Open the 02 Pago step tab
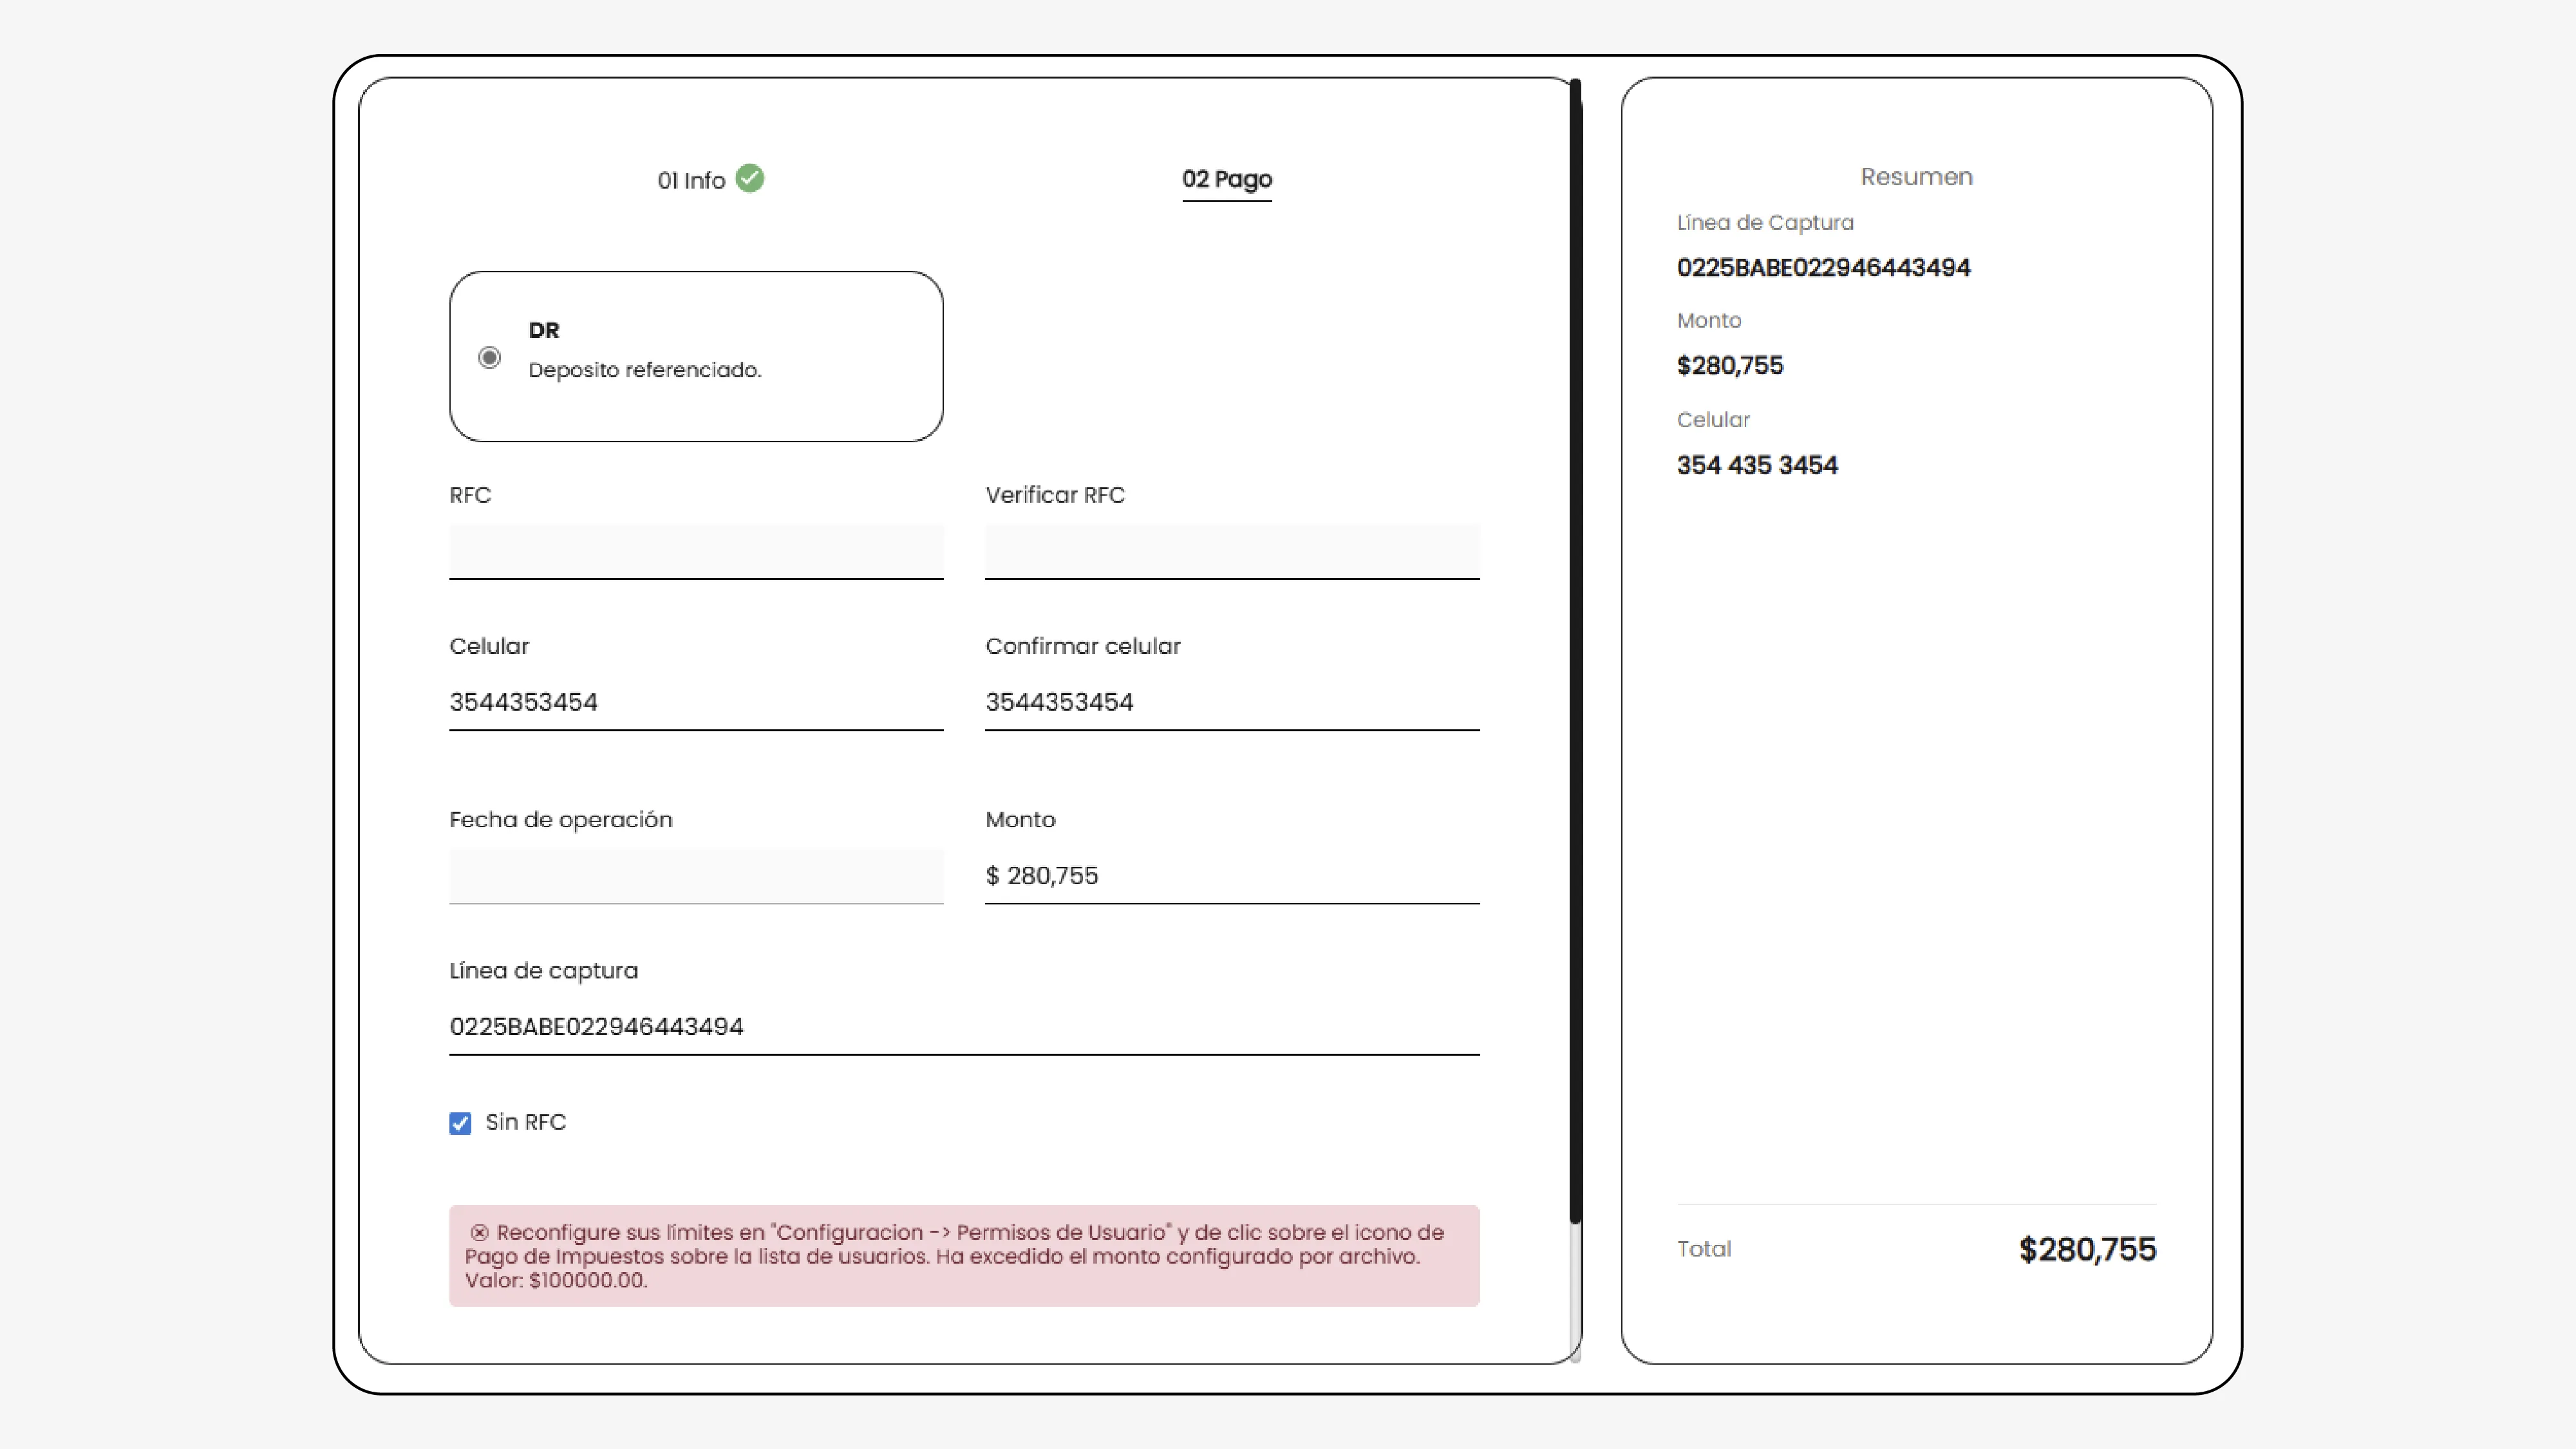2576x1449 pixels. click(1226, 179)
